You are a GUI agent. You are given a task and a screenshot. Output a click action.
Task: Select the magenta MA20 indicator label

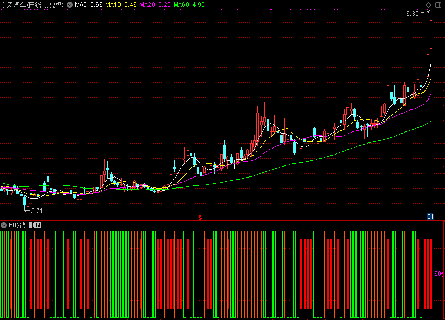click(x=155, y=5)
